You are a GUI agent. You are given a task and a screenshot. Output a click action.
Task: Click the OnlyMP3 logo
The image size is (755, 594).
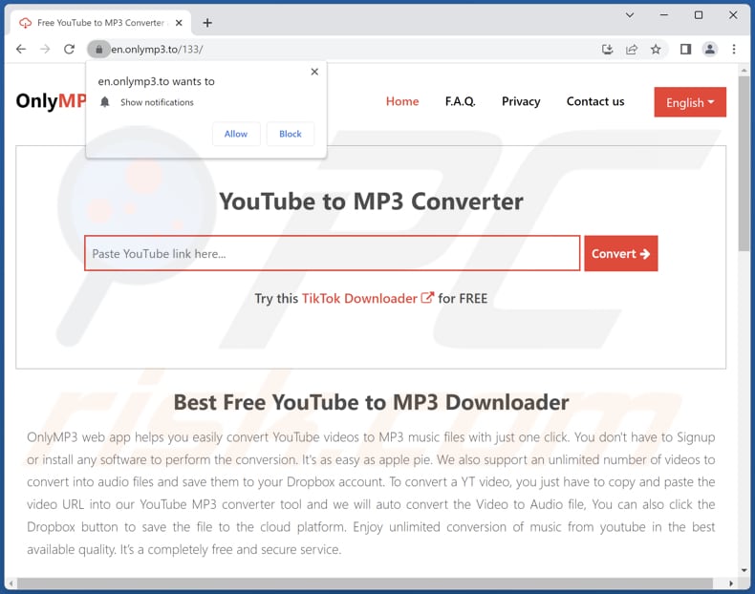[x=51, y=101]
